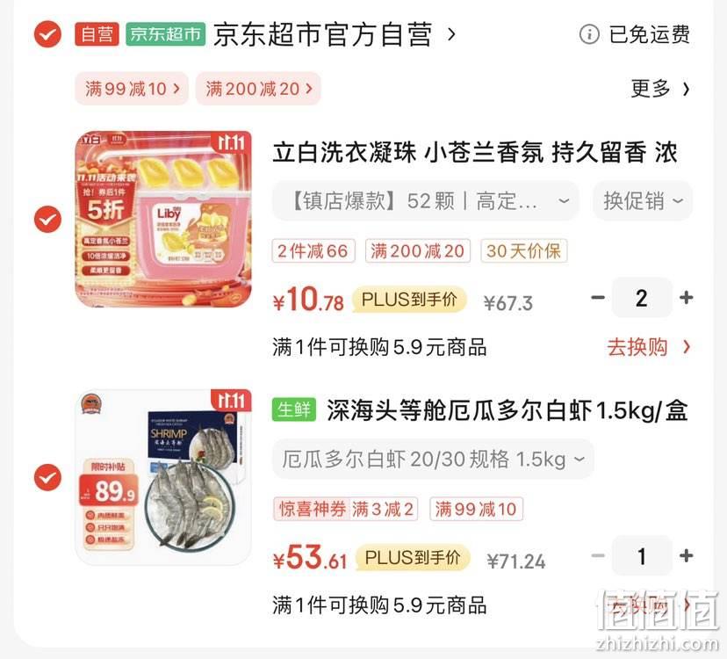Viewport: 727px width, 659px height.
Task: Uncheck the 厄瓜多尔白虾 item checkbox
Action: coord(47,477)
